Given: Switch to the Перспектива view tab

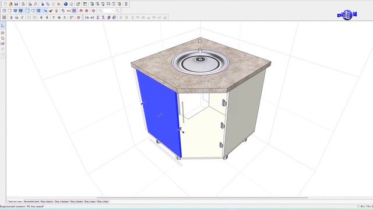Looking at the screenshot, I should point(15,201).
